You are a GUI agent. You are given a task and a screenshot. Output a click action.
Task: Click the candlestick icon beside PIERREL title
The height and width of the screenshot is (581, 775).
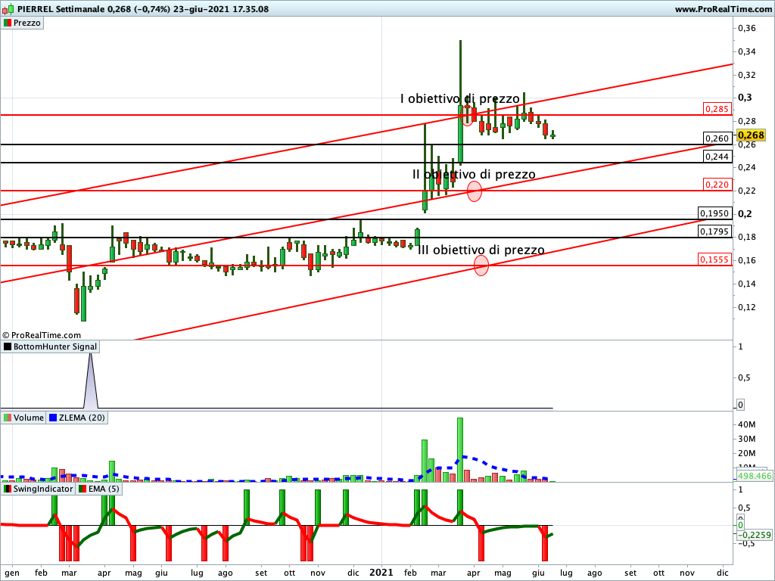pos(8,9)
